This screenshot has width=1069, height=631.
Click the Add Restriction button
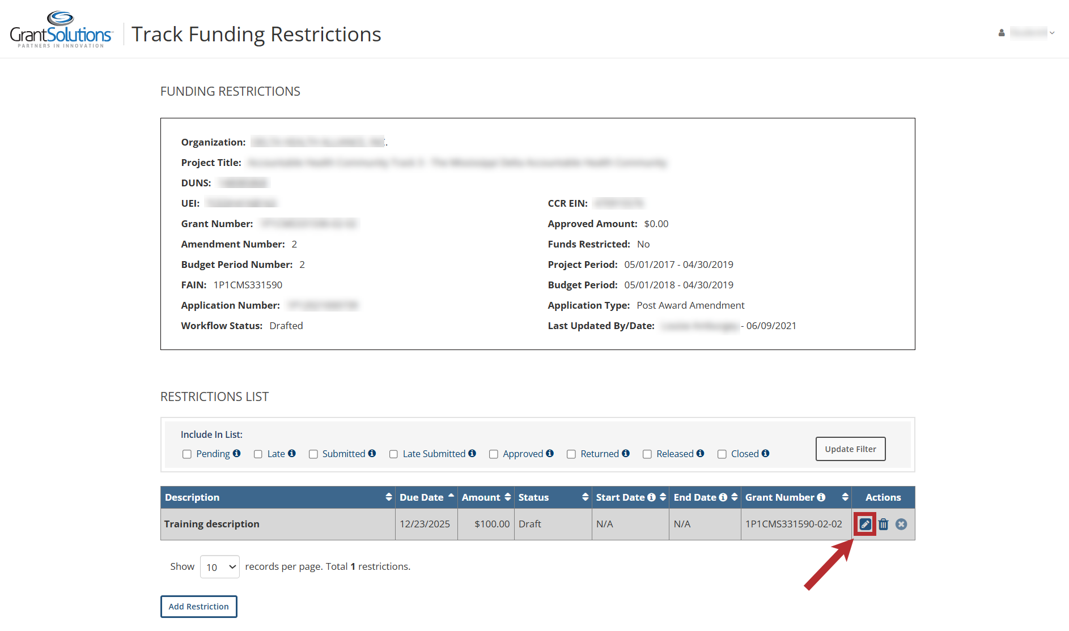click(x=198, y=607)
